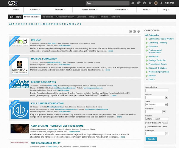The image size is (179, 148).
Task: Focus the Search Entities field
Action: (157, 90)
